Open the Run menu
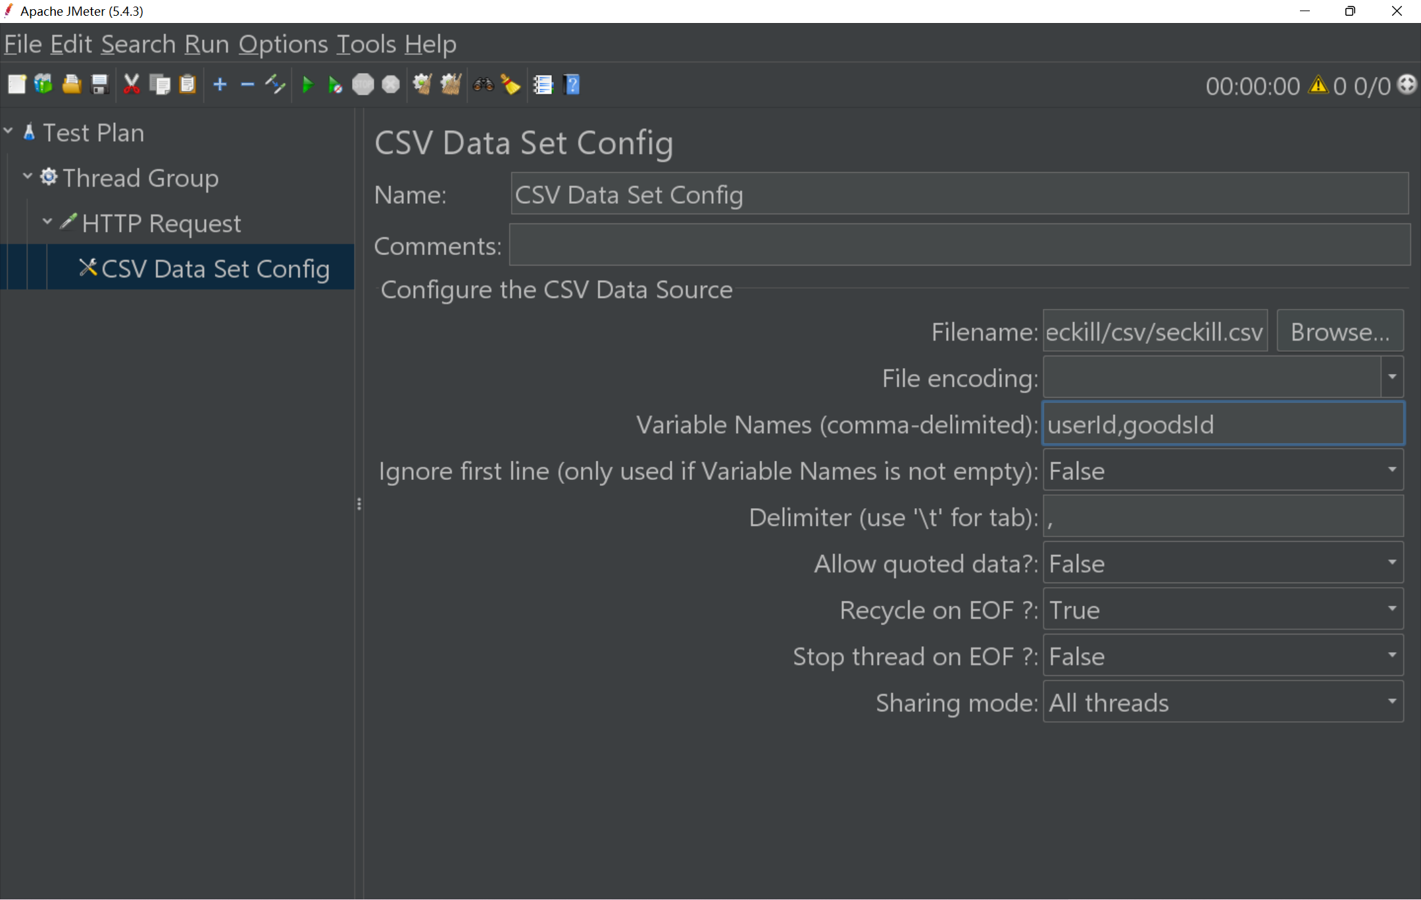 (207, 44)
